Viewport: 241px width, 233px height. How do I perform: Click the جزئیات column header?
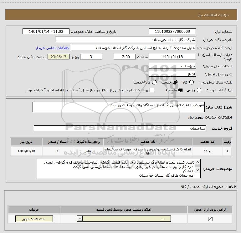[x=34, y=210]
